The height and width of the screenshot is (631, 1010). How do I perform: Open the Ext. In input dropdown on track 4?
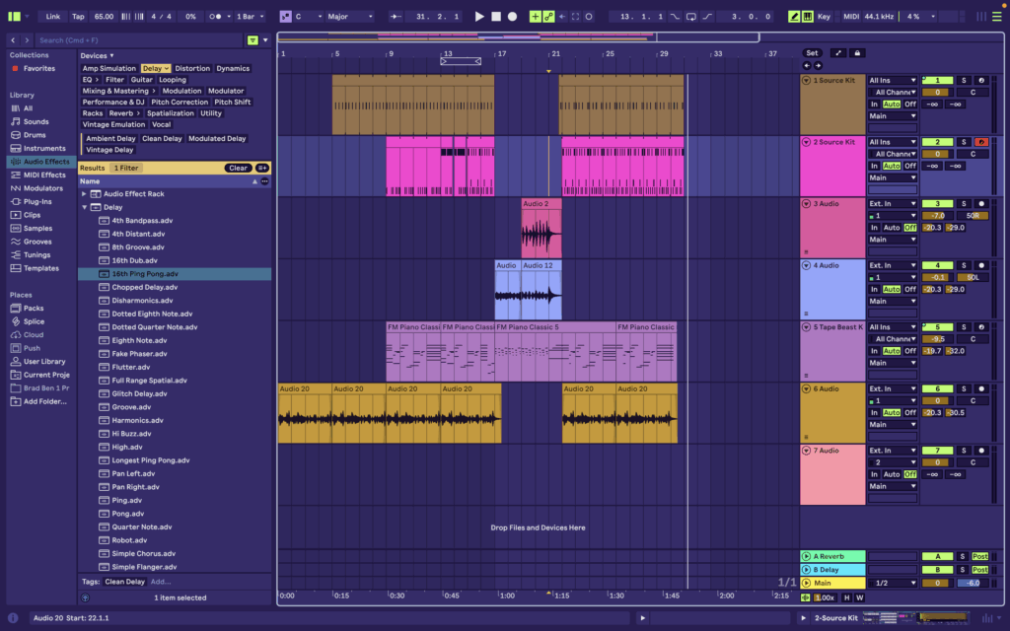892,265
